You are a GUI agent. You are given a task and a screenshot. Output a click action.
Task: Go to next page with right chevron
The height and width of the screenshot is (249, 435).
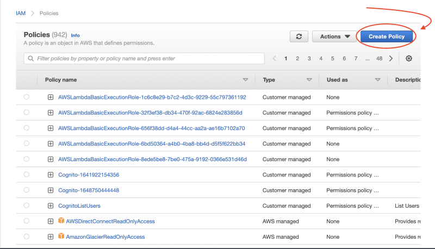point(391,59)
